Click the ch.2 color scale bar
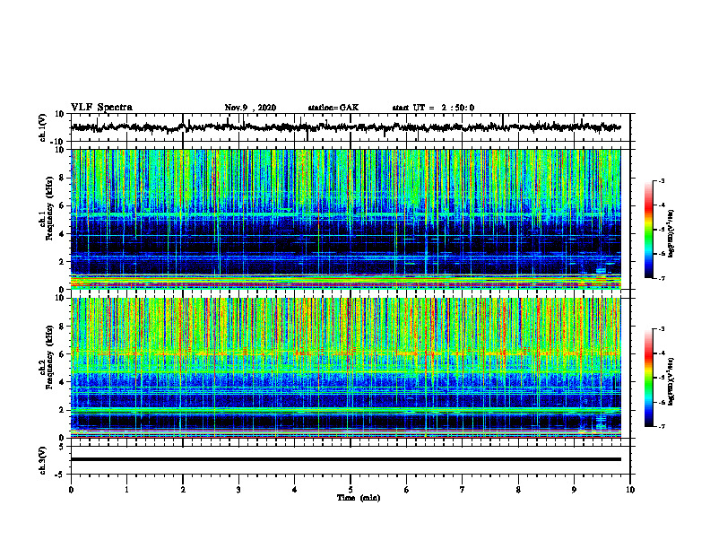The image size is (710, 549). (648, 378)
